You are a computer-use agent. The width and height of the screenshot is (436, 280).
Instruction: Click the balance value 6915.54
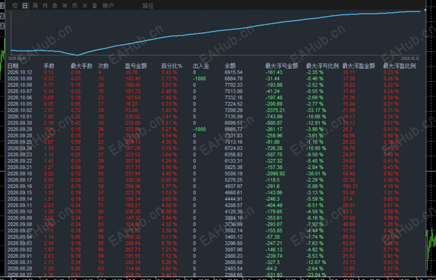point(233,72)
